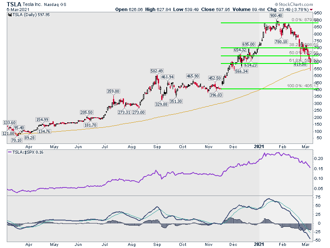This screenshot has width=330, height=248.
Task: Click the 205.50 price label
Action: 86,112
